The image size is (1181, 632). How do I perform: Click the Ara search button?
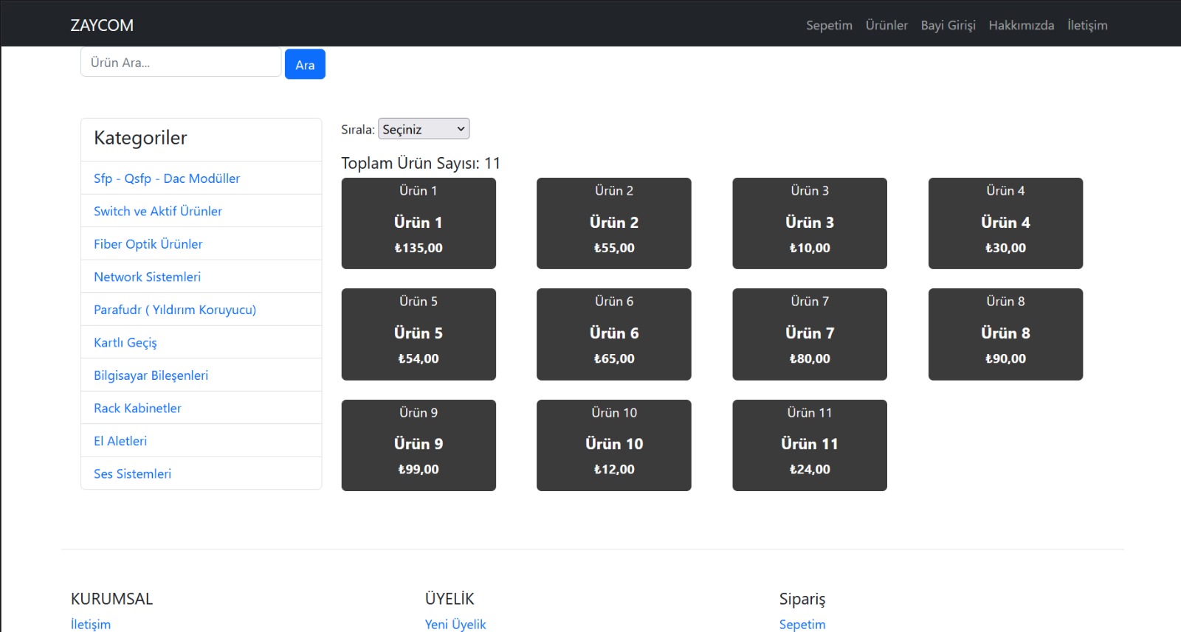click(305, 65)
